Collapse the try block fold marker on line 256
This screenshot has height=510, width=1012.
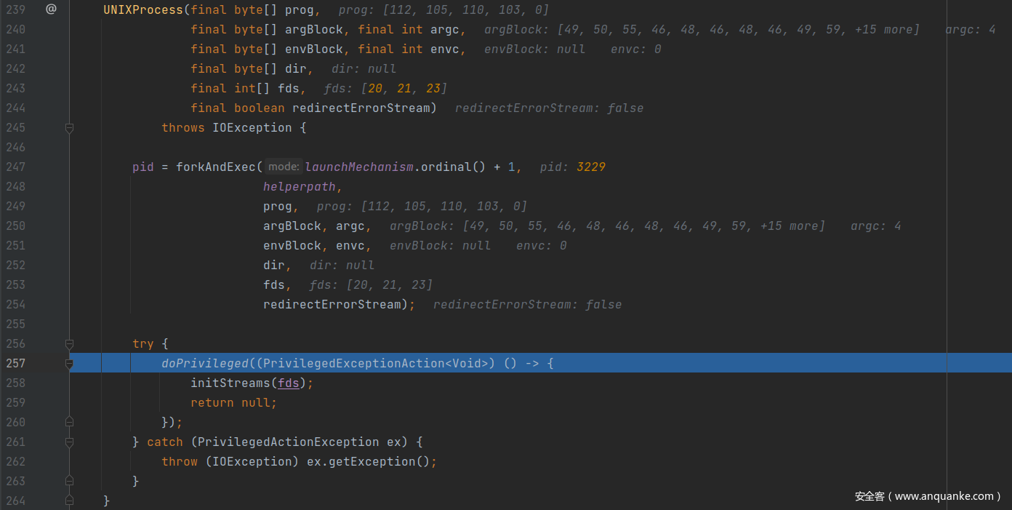(70, 343)
